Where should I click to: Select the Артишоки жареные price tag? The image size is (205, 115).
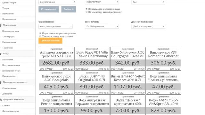56,59
